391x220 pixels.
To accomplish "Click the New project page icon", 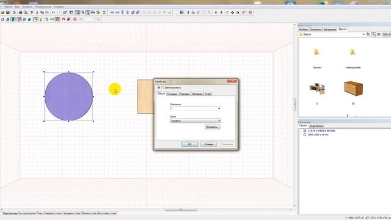I will coord(14,12).
